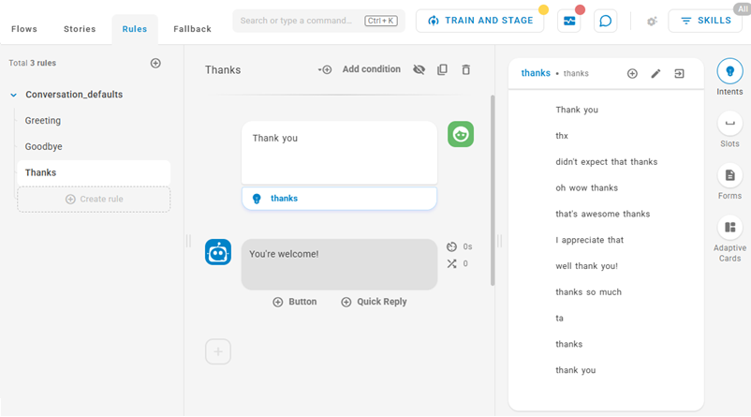Collapse the Conversation_defaults group
Image resolution: width=751 pixels, height=417 pixels.
[13, 95]
